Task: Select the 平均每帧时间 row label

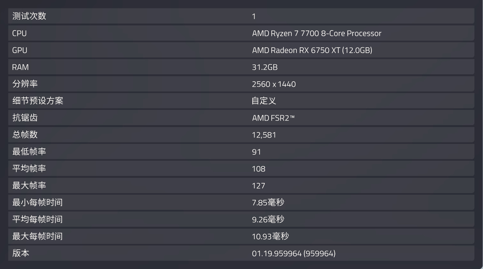Action: tap(37, 219)
